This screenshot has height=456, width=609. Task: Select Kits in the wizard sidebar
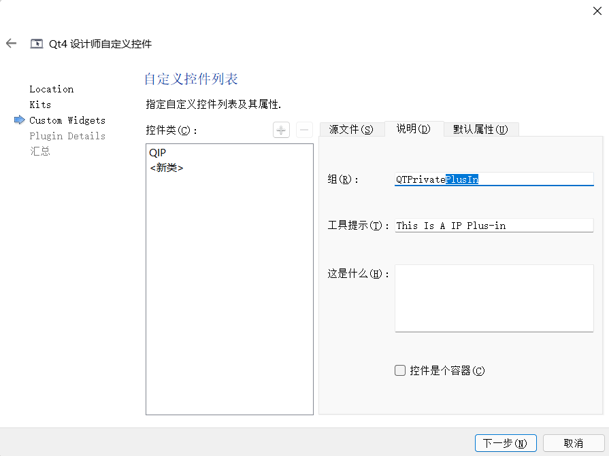[40, 105]
